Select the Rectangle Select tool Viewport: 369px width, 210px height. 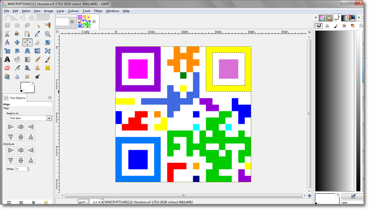click(7, 25)
